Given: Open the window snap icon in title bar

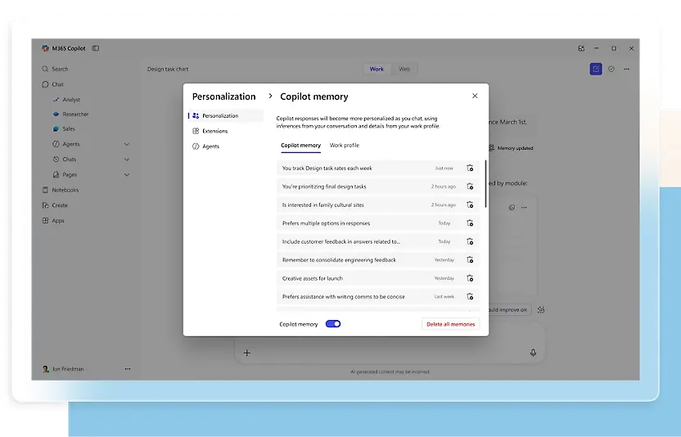Looking at the screenshot, I should tap(581, 48).
